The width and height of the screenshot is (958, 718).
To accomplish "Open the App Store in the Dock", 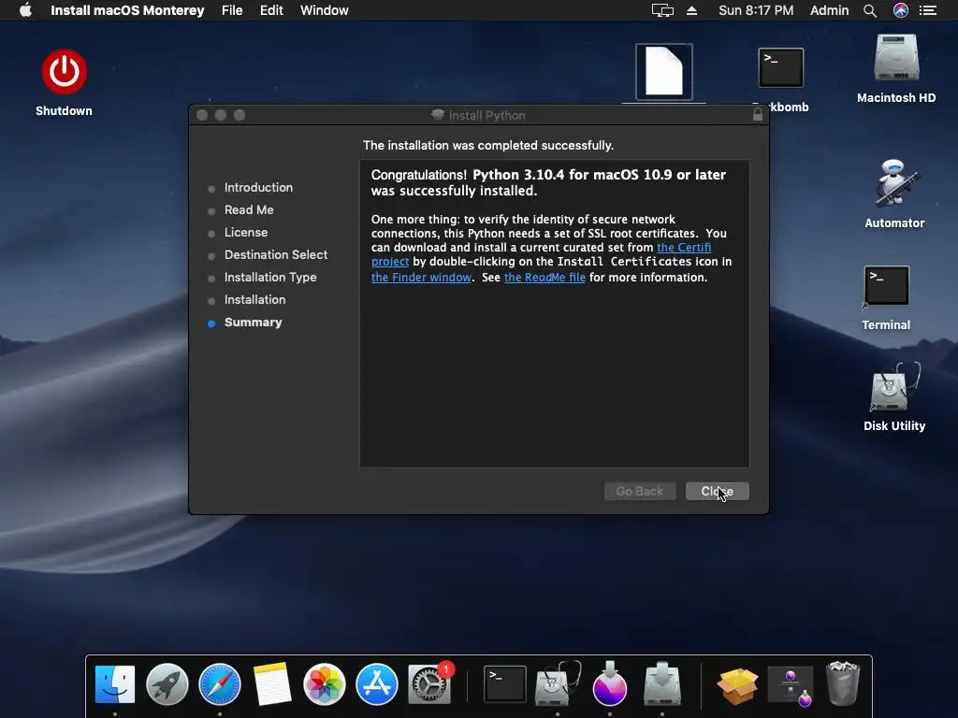I will 377,684.
